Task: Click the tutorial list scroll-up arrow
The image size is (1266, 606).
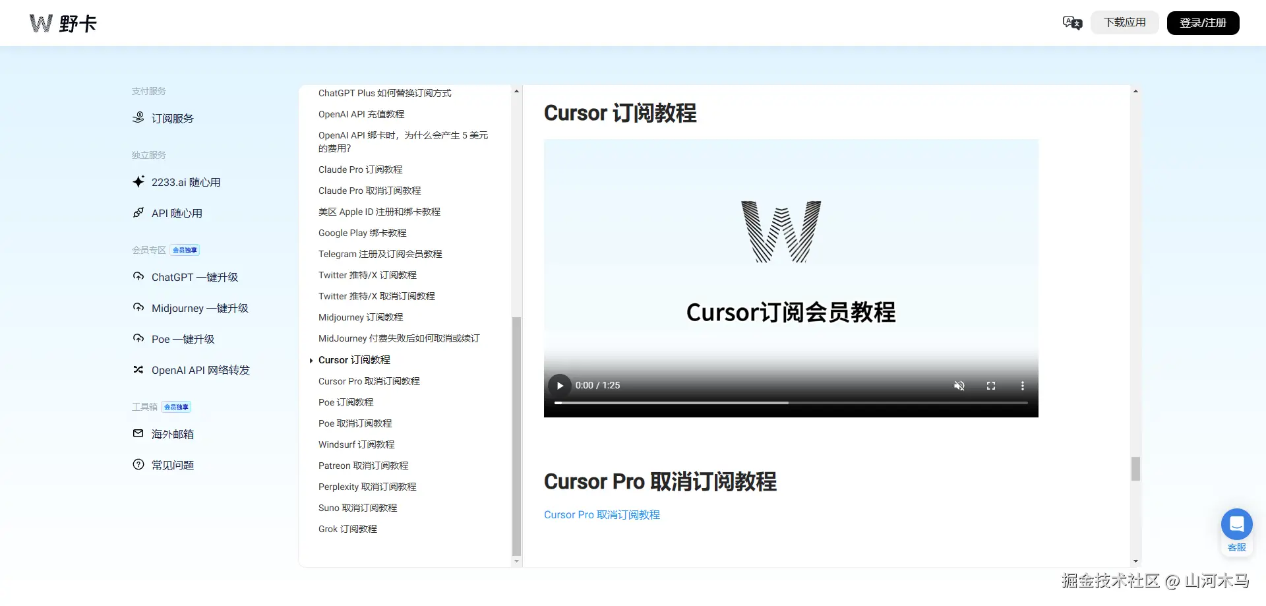Action: 516,91
